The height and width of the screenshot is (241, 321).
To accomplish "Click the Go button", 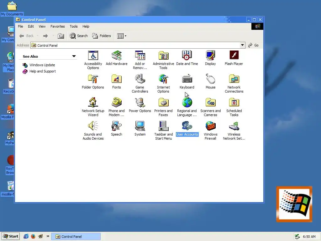I will click(x=253, y=45).
